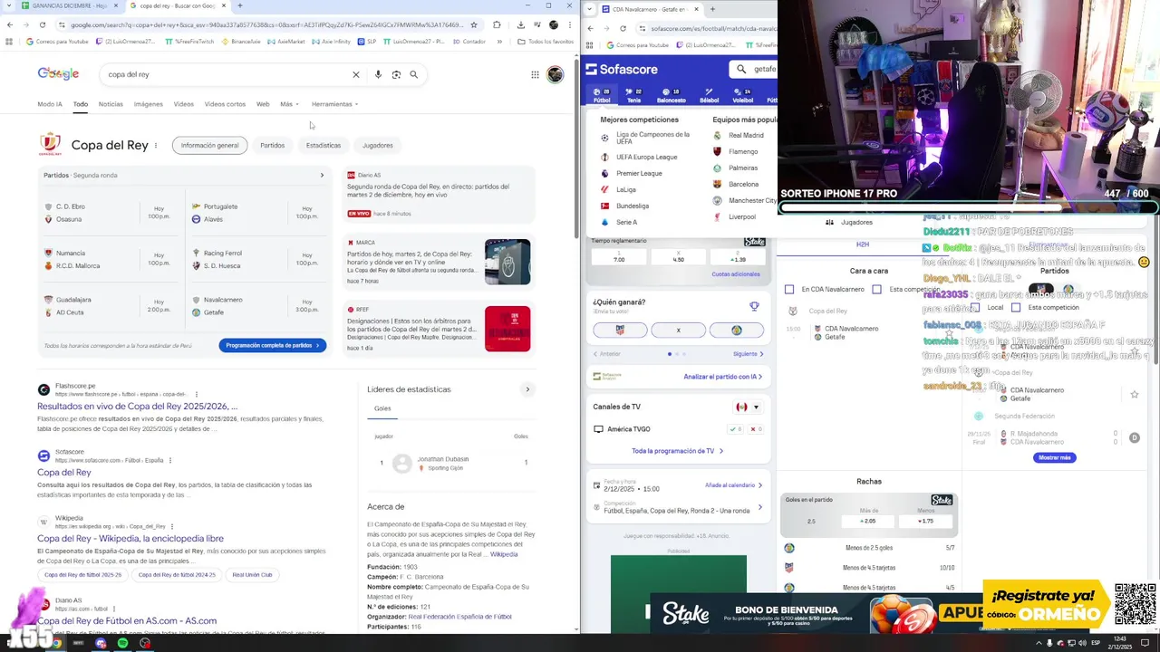Click Programación completa de partidos

tap(273, 345)
